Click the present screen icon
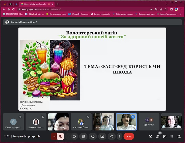 (102, 136)
